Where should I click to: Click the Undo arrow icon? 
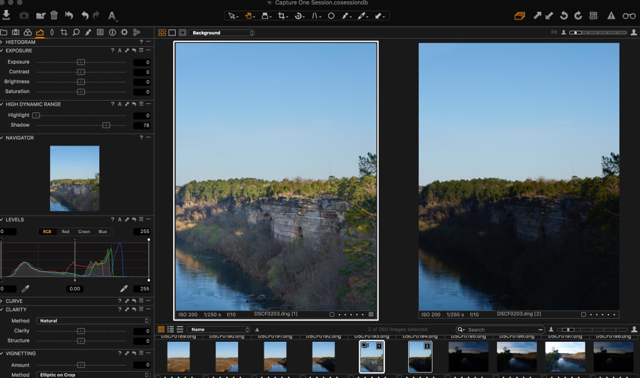tap(85, 16)
